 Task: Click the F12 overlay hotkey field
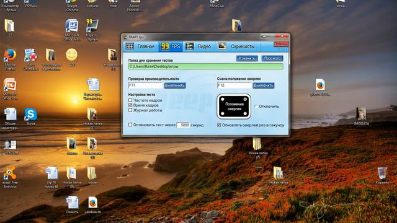tap(234, 85)
